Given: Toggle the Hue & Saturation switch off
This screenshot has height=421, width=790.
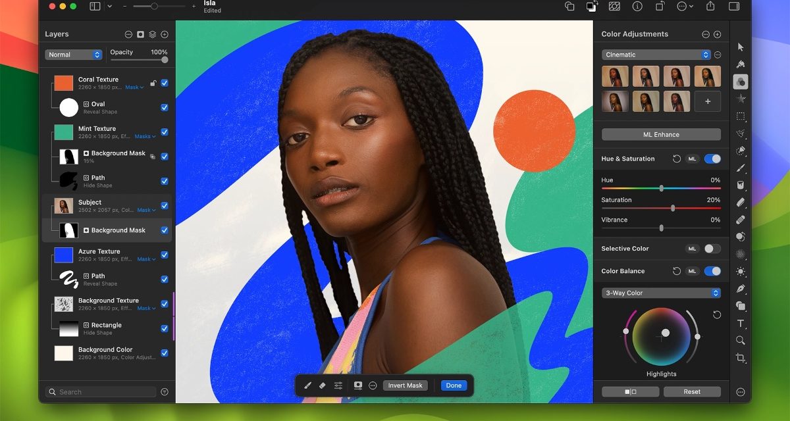Looking at the screenshot, I should click(x=712, y=159).
